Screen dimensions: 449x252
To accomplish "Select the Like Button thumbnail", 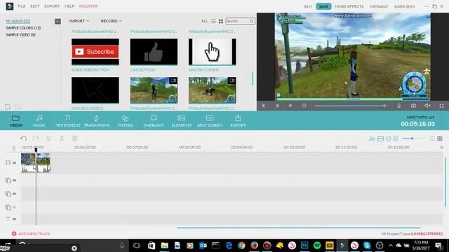I will 154,52.
